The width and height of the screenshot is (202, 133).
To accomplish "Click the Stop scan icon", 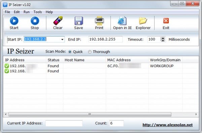I will click(x=35, y=21).
